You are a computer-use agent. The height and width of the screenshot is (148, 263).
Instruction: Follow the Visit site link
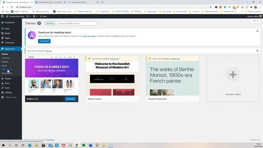[x=48, y=51]
